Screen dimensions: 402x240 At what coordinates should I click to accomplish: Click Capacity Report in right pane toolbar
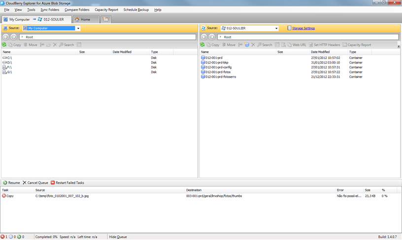point(357,45)
